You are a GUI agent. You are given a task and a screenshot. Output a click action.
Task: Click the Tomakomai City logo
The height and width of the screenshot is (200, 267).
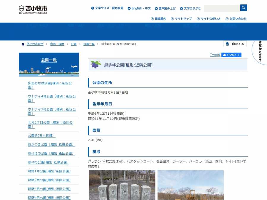(33, 10)
